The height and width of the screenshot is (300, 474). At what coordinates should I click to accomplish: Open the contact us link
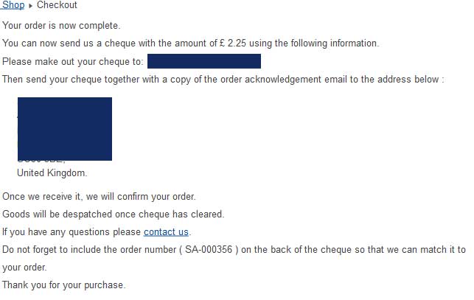pos(166,232)
